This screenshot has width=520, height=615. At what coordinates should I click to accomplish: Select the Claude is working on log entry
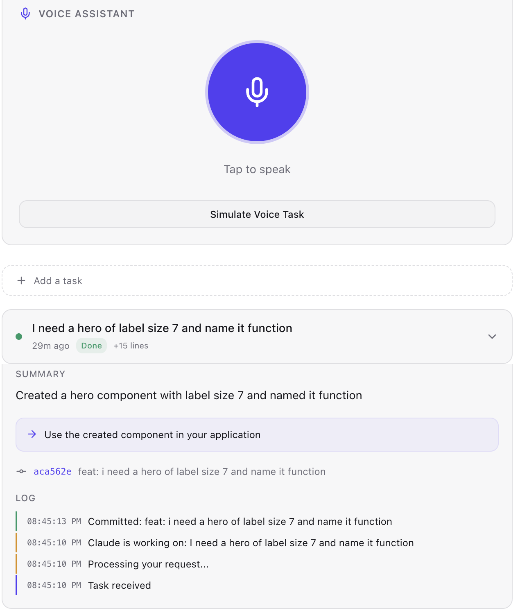[x=220, y=543]
